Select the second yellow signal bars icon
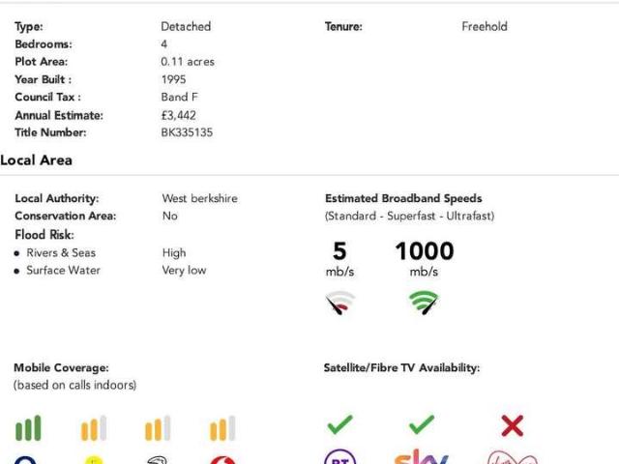The width and height of the screenshot is (619, 464). pos(94,427)
